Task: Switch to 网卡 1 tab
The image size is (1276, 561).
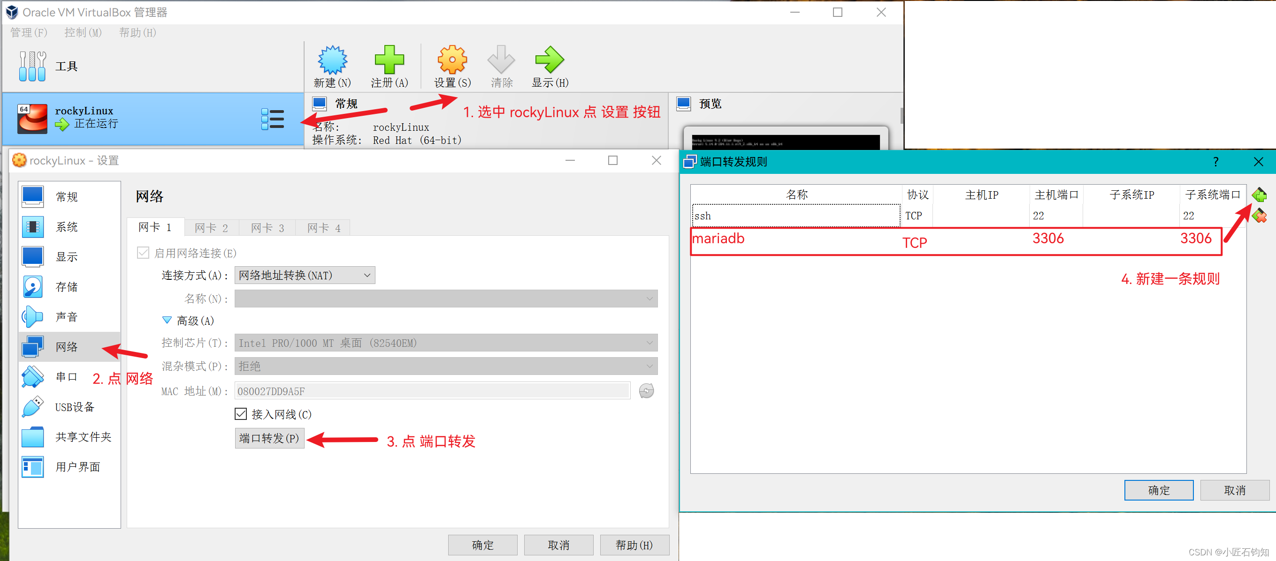Action: tap(155, 227)
